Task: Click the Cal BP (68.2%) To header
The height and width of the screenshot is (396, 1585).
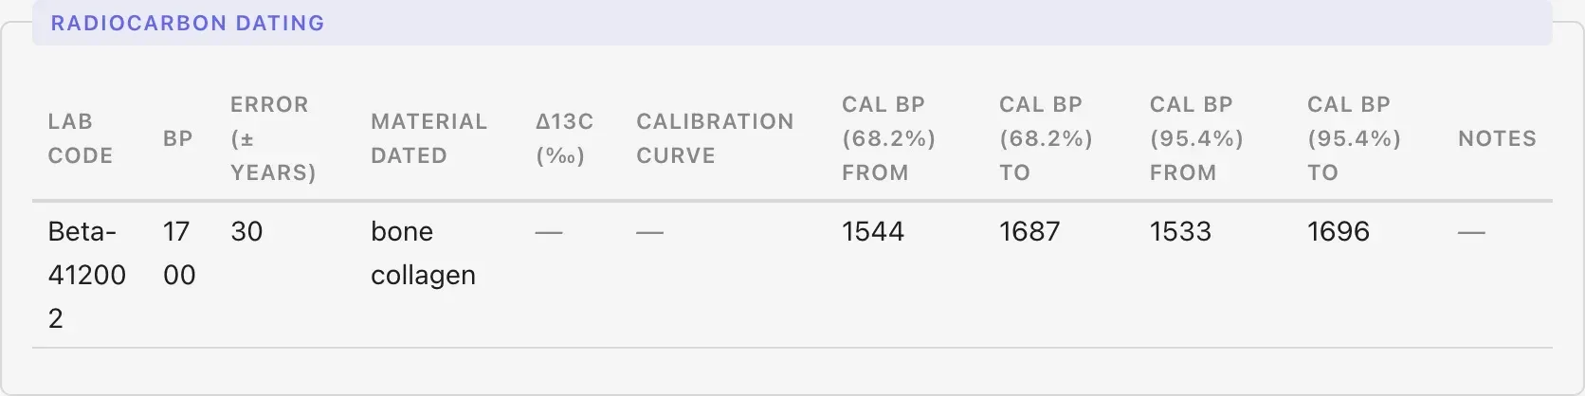Action: 1046,138
